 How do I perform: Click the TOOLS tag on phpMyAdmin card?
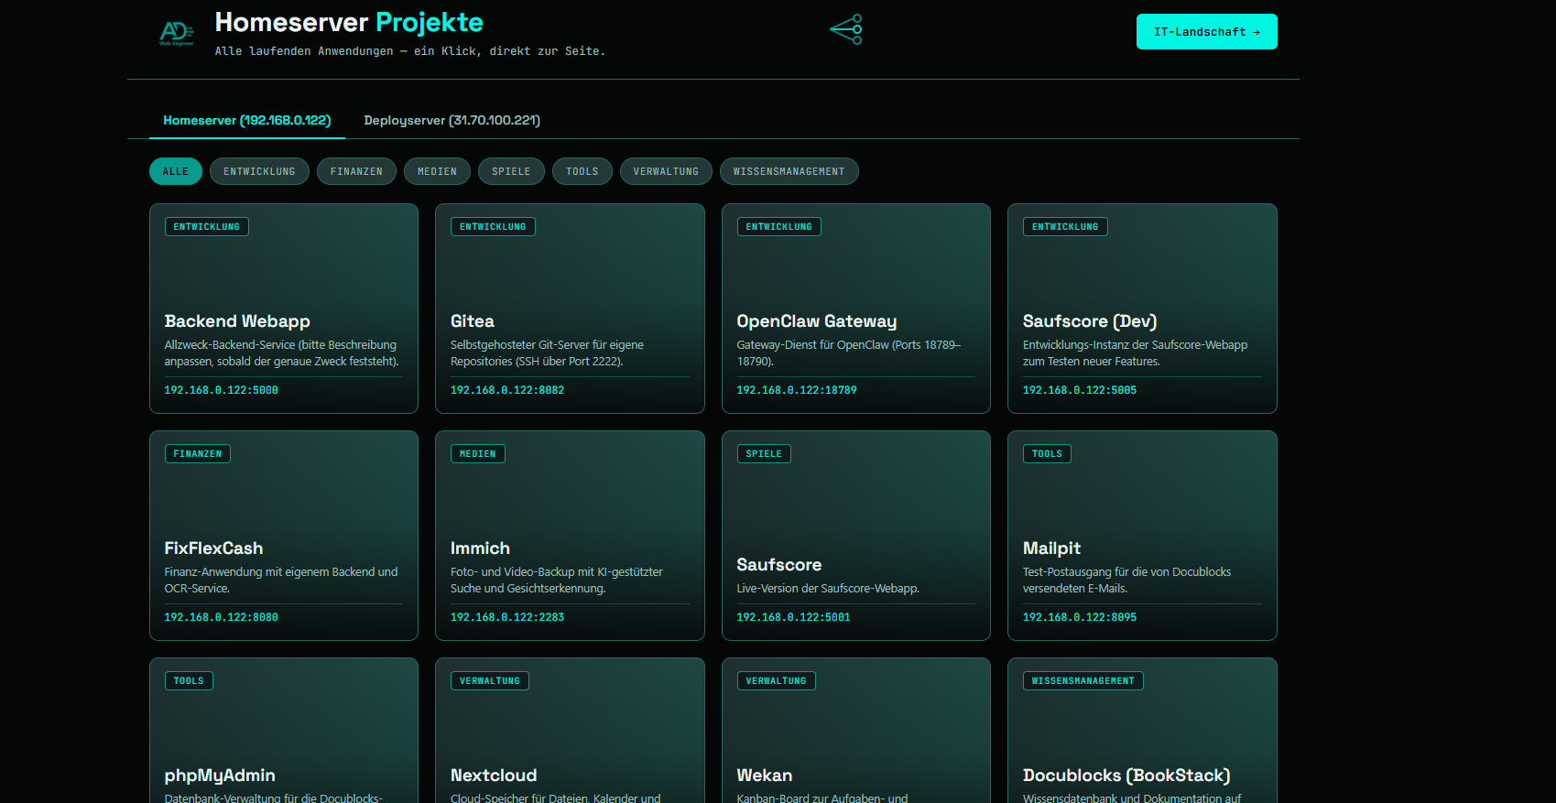[189, 681]
